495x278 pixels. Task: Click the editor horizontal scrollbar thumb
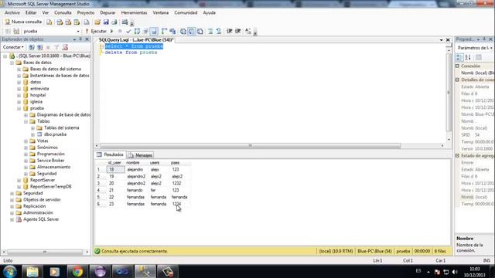[250, 146]
